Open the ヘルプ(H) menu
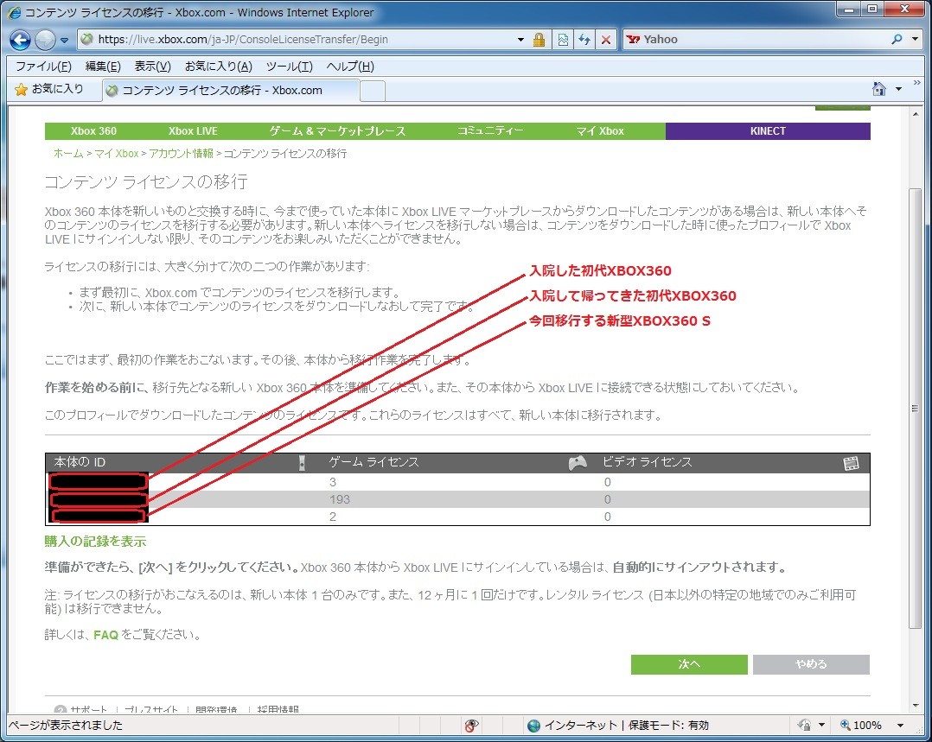The image size is (932, 742). (350, 66)
